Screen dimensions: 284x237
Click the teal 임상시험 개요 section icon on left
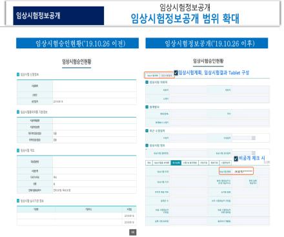18,150
